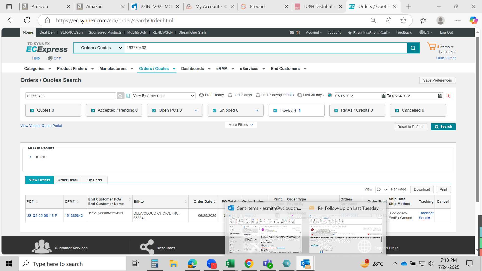
Task: Switch to D&H Distributing browser tab
Action: 319,7
